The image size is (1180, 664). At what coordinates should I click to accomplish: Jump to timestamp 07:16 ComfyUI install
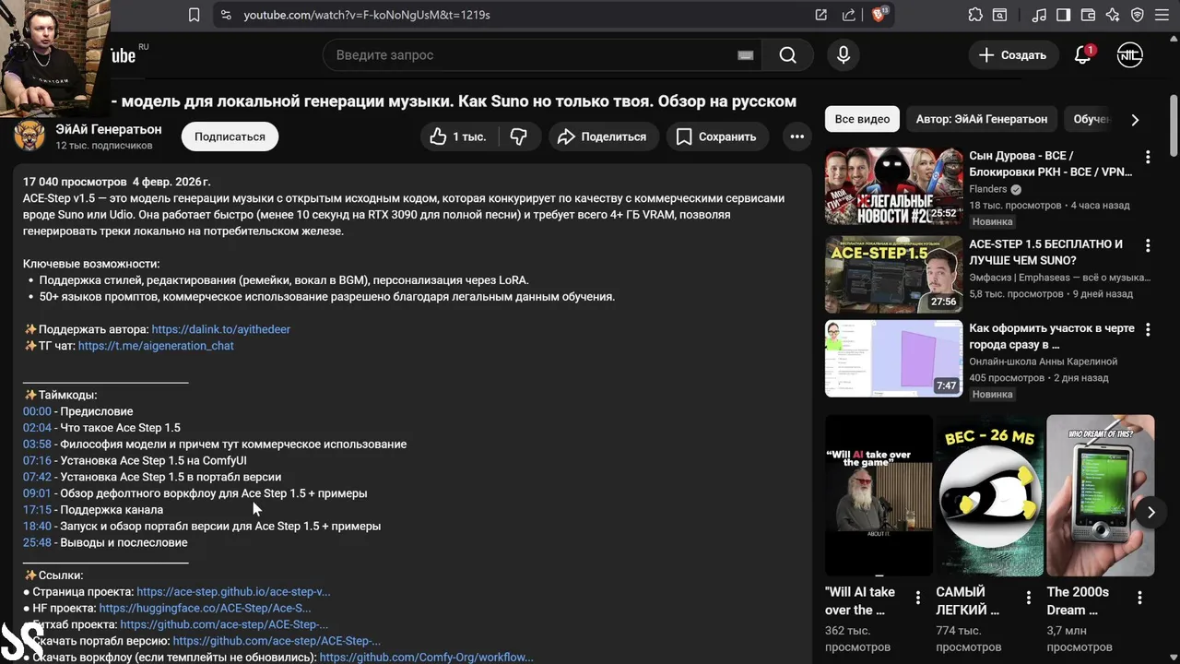pos(37,460)
